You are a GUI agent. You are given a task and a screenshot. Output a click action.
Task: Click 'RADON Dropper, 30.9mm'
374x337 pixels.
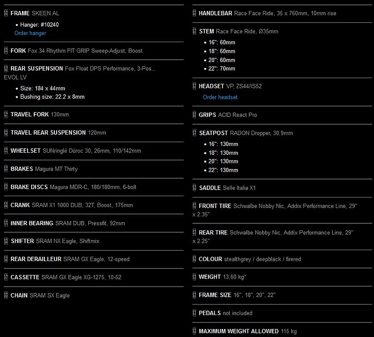point(262,133)
